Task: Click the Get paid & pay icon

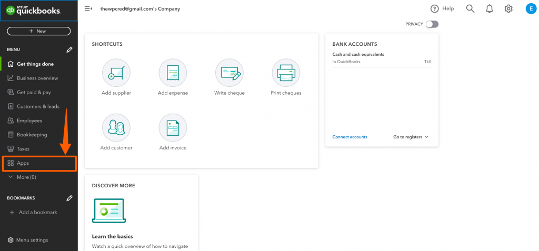Action: pyautogui.click(x=11, y=92)
